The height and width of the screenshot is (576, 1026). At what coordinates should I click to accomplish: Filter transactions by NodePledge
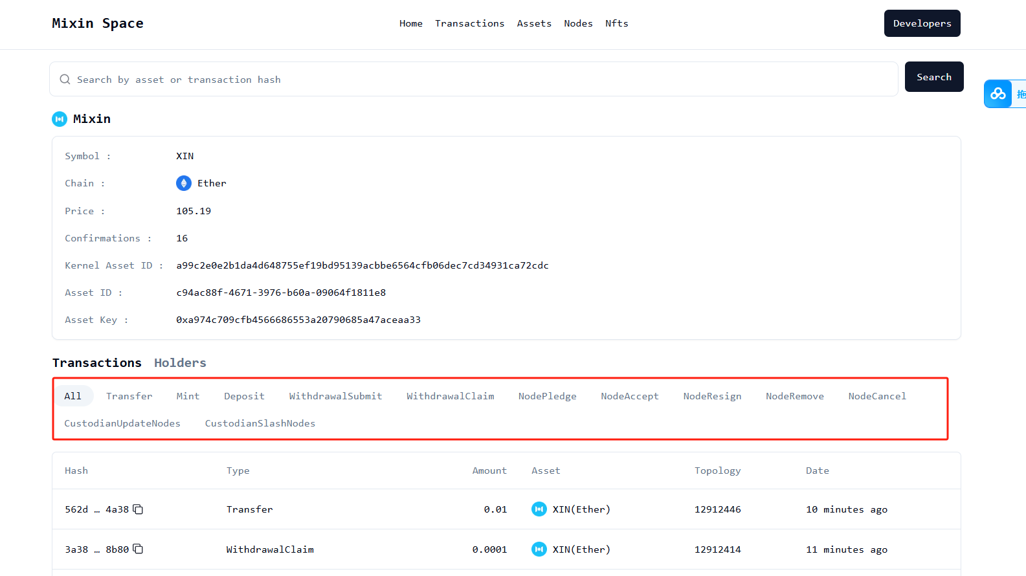click(548, 396)
